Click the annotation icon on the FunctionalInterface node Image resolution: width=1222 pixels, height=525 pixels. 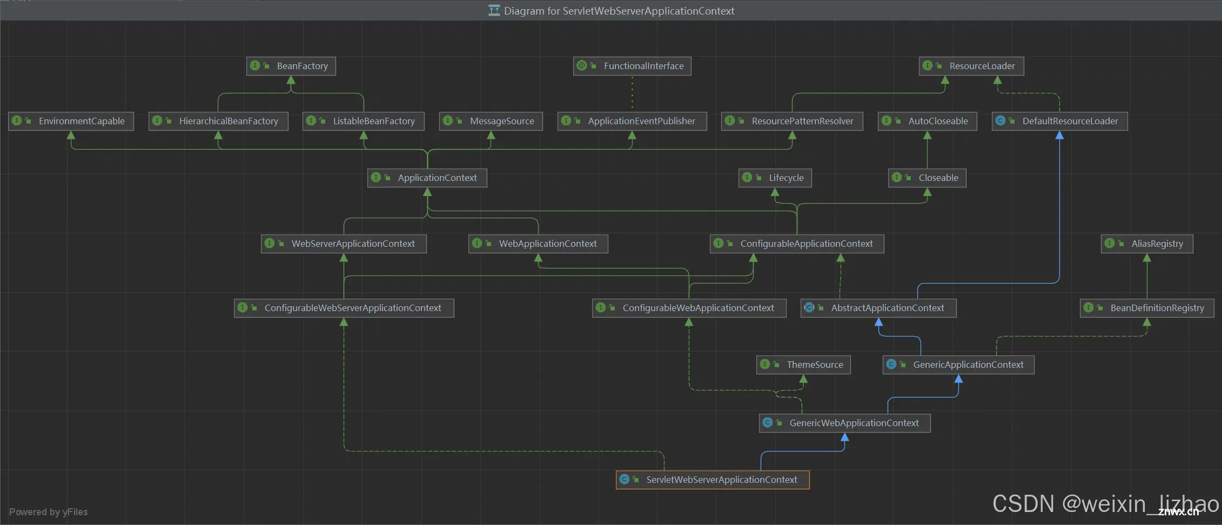point(582,65)
